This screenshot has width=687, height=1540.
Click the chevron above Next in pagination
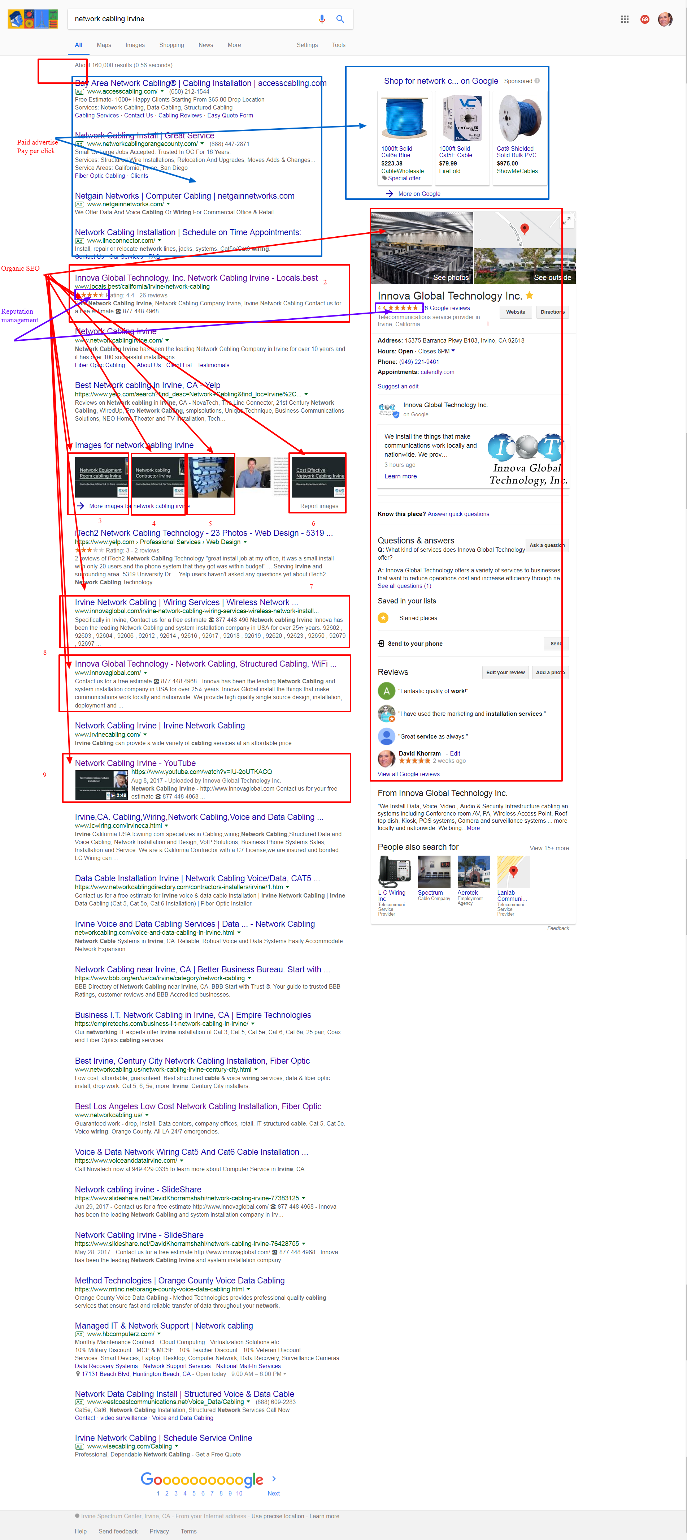[x=274, y=1479]
